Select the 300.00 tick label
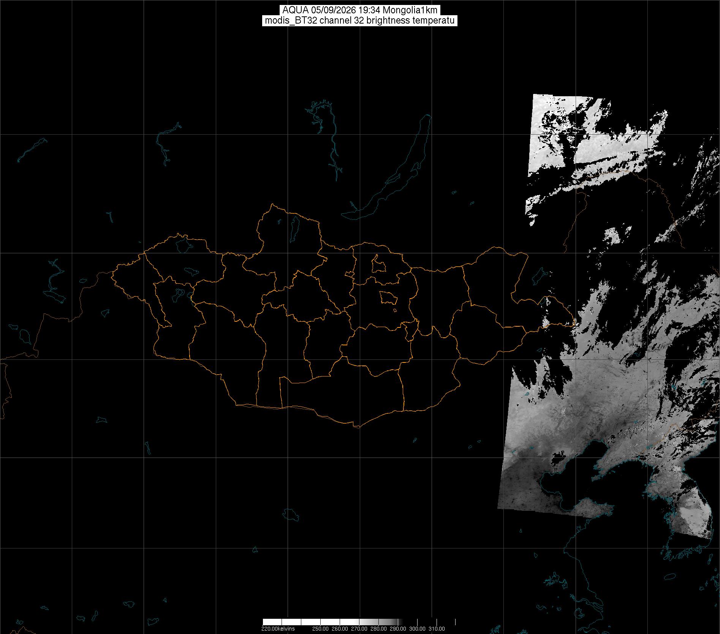Viewport: 720px width, 634px height. [418, 629]
